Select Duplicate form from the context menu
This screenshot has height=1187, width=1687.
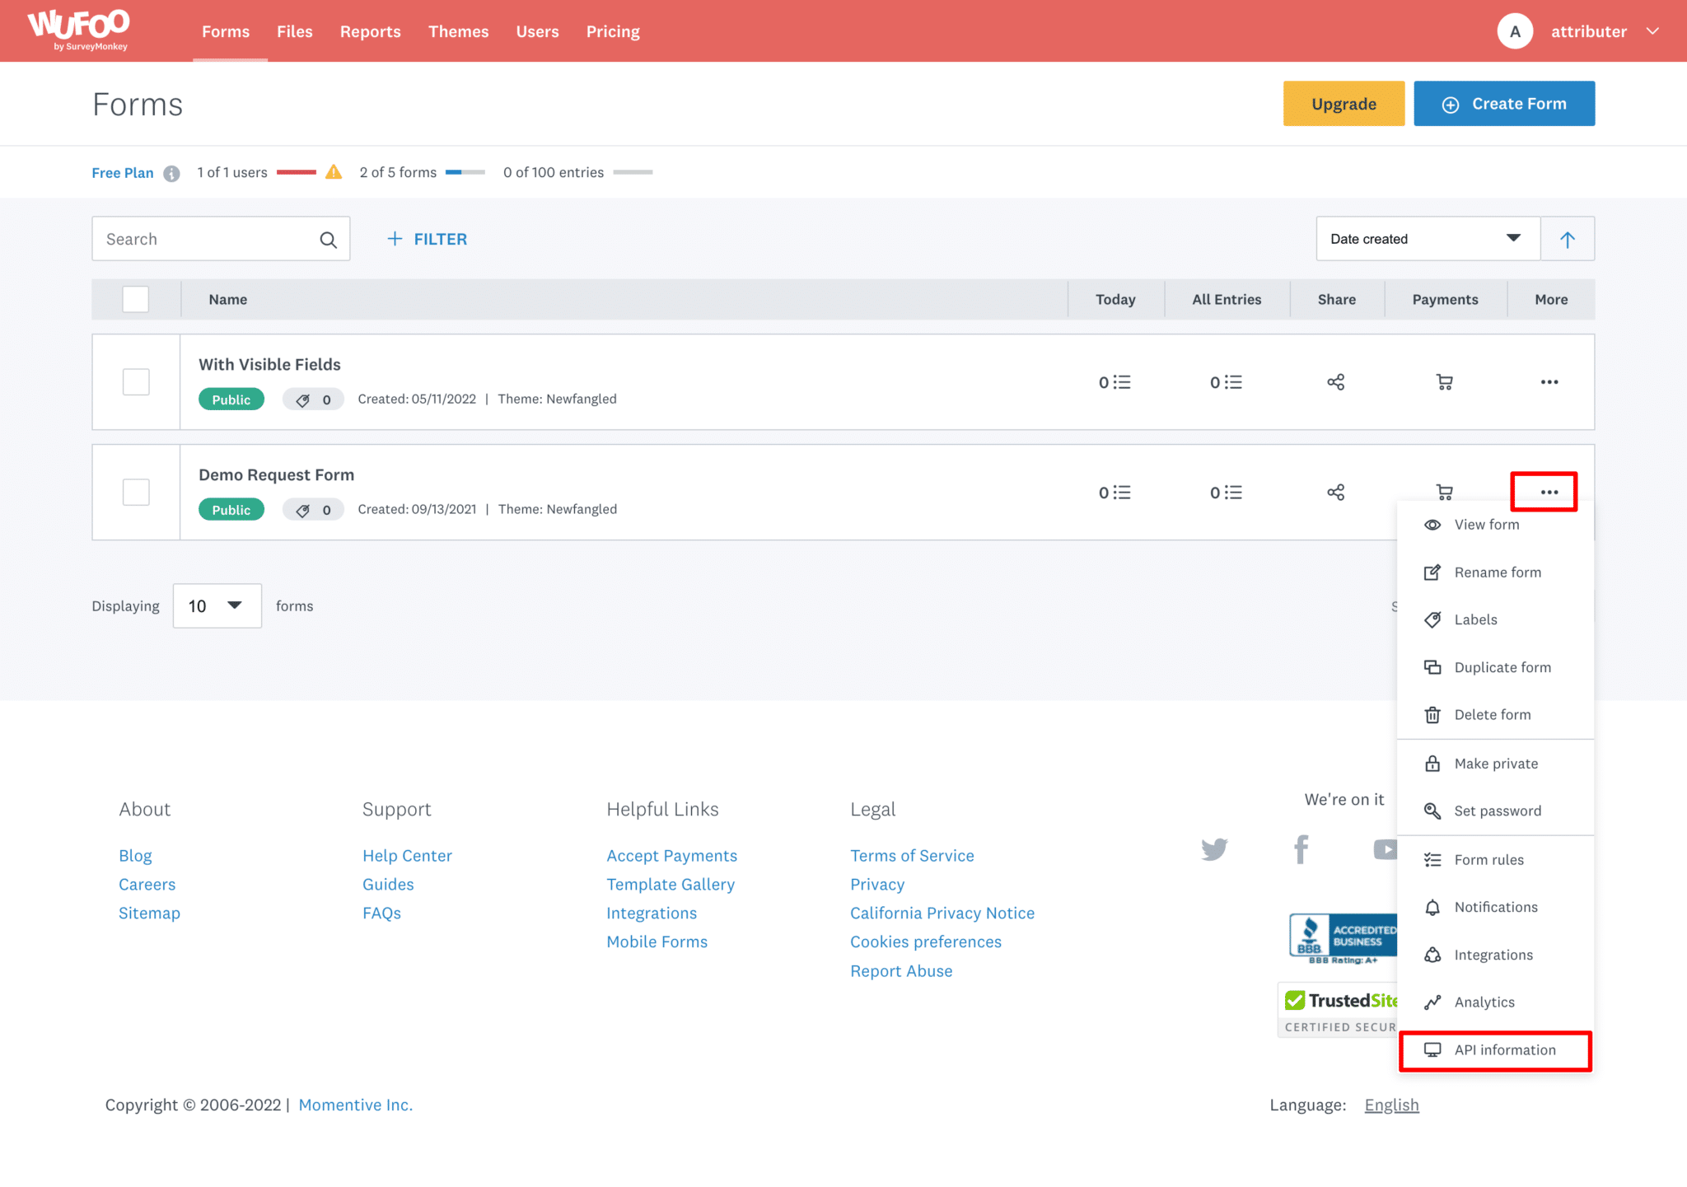tap(1502, 666)
